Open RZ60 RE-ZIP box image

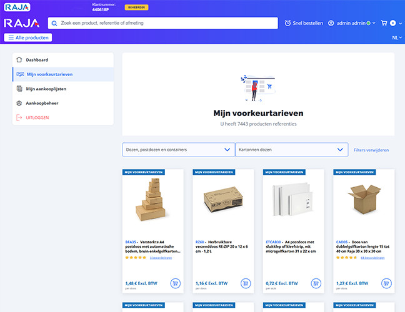223,199
